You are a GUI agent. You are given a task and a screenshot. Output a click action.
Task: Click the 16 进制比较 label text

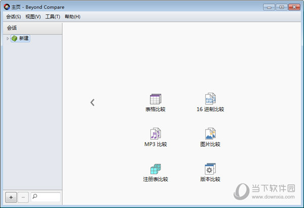click(x=210, y=109)
